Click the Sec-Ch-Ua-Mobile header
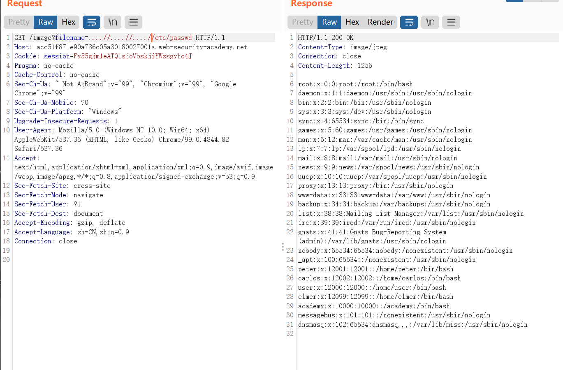 51,103
